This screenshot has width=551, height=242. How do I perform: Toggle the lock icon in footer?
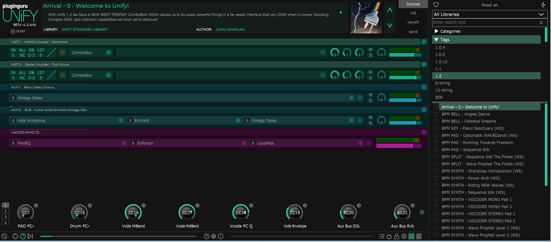point(396,236)
